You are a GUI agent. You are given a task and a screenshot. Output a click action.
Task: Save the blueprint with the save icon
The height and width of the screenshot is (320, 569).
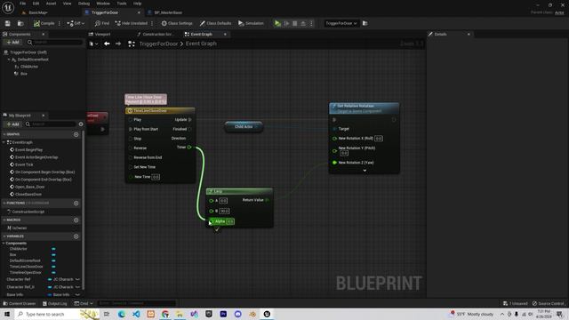[x=8, y=23]
